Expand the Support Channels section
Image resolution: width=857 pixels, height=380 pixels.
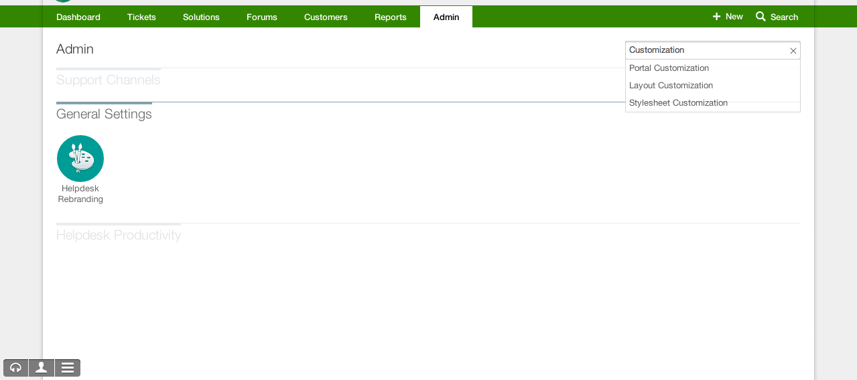tap(109, 80)
